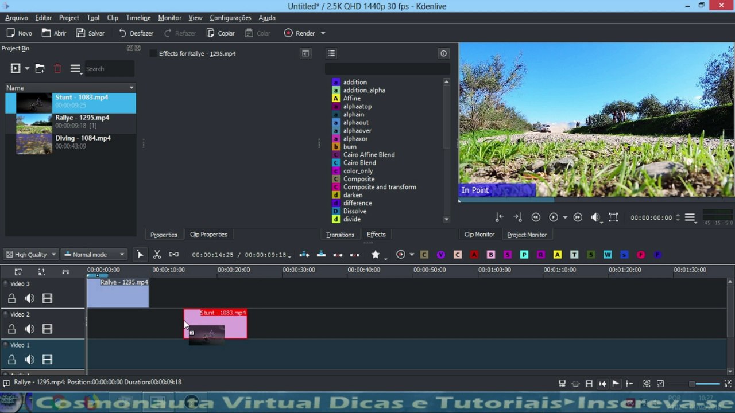Open the monitor hamburger options menu
The height and width of the screenshot is (413, 735).
[x=690, y=217]
